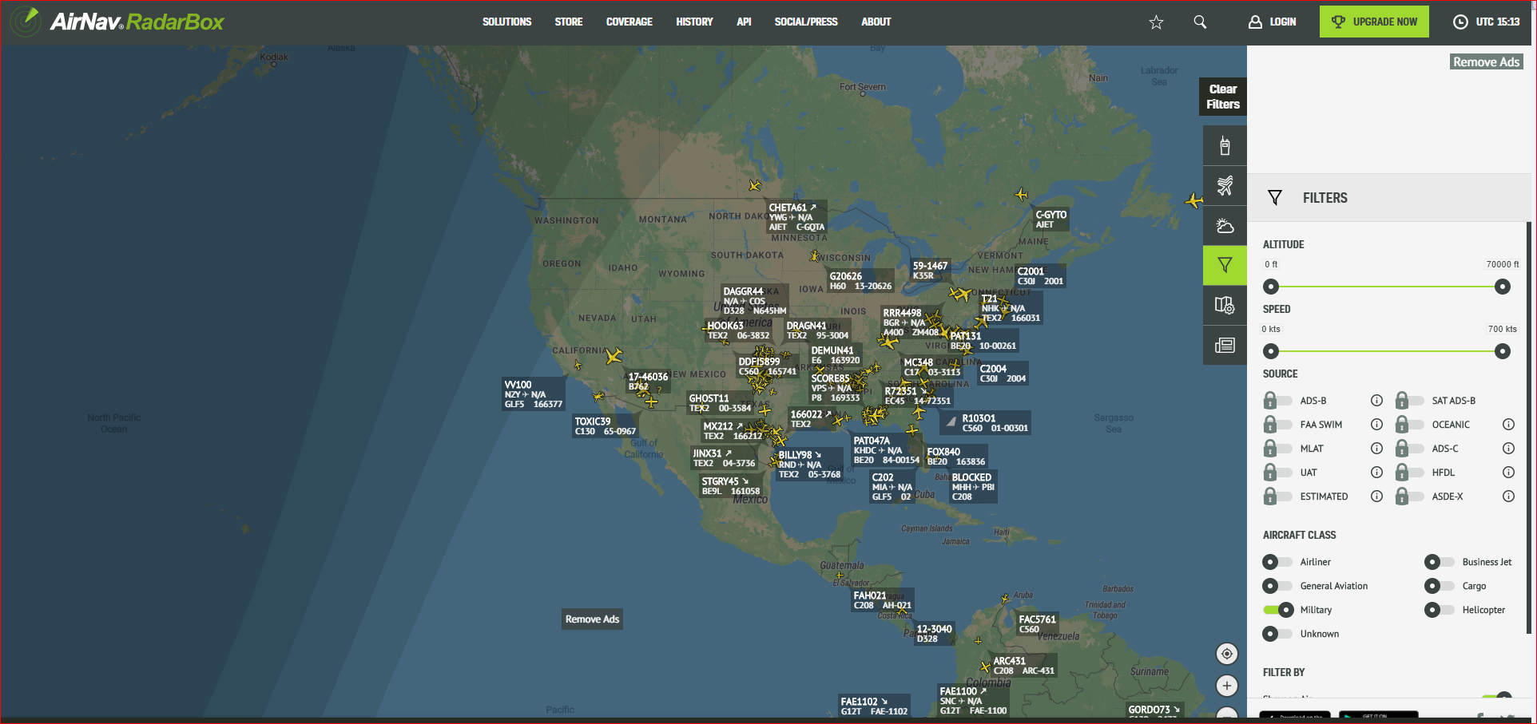Click the yellow aircraft icon over California
Image resolution: width=1537 pixels, height=724 pixels.
click(614, 356)
